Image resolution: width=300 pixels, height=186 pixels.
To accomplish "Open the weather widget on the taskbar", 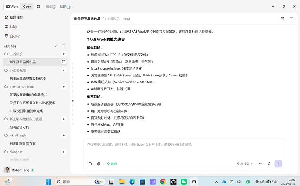I will pyautogui.click(x=8, y=181).
